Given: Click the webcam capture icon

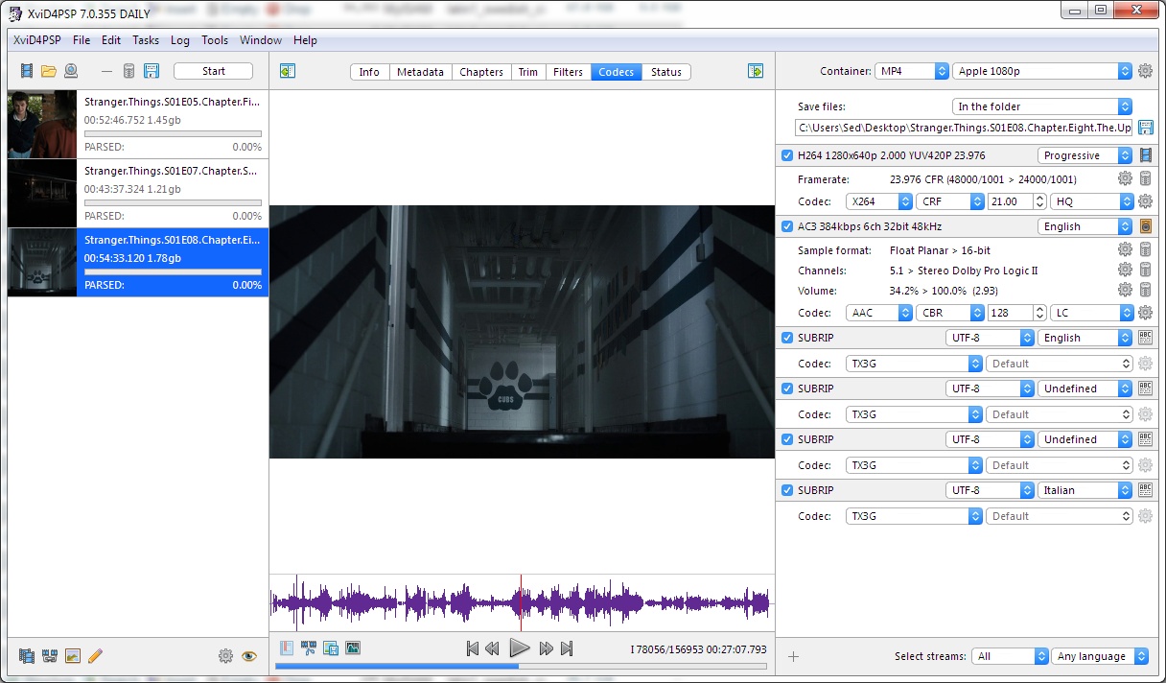Looking at the screenshot, I should point(71,71).
